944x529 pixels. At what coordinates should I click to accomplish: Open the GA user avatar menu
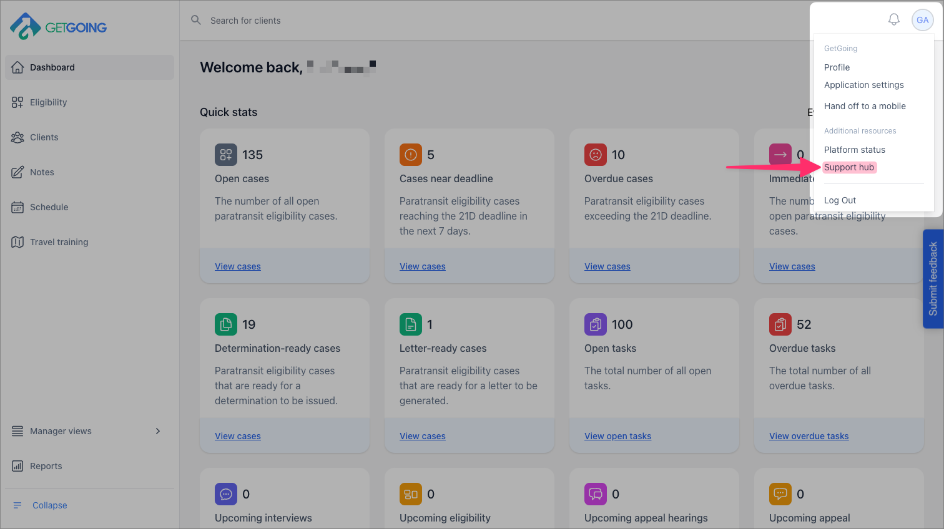pos(922,20)
